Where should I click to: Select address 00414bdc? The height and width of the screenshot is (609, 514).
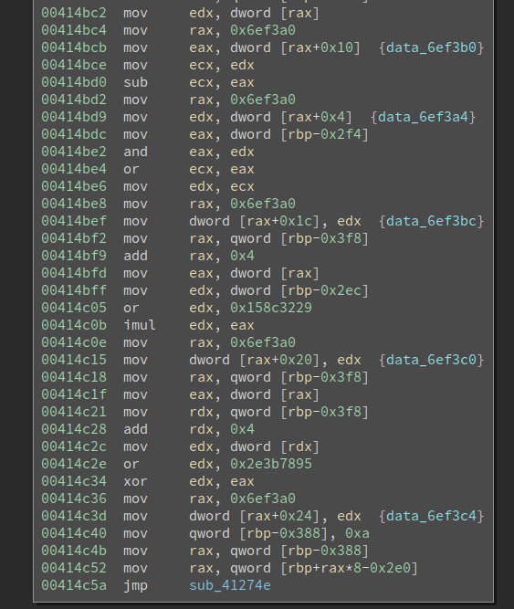pos(74,134)
